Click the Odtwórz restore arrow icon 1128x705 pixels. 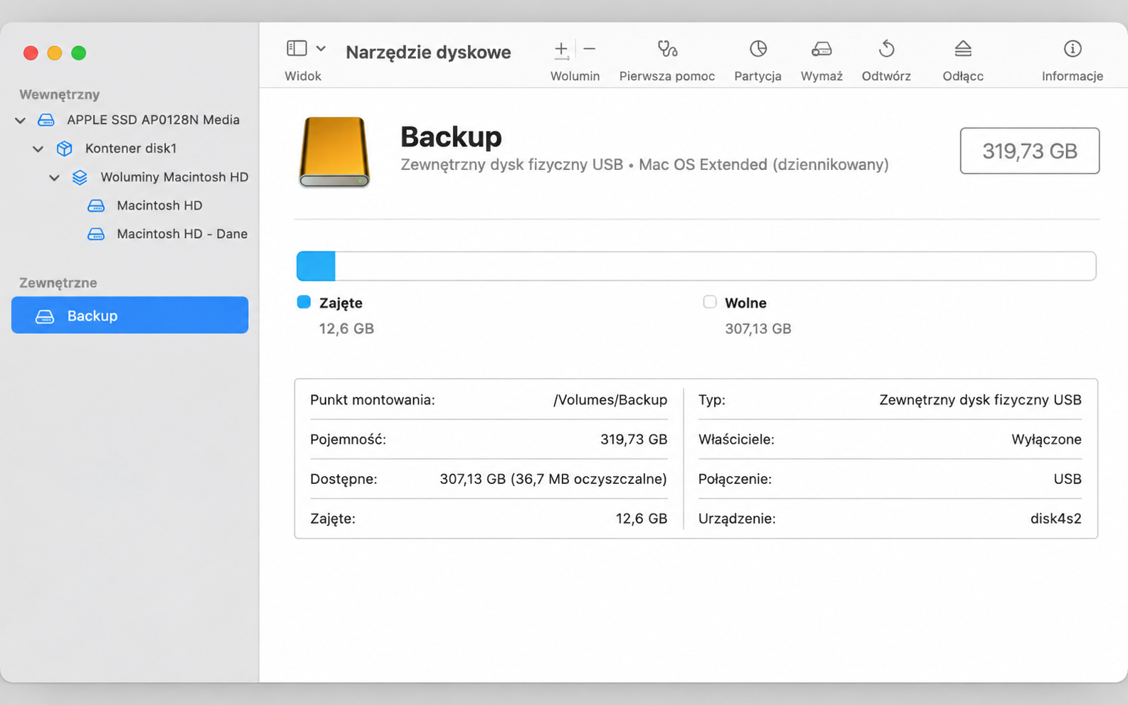(x=886, y=48)
